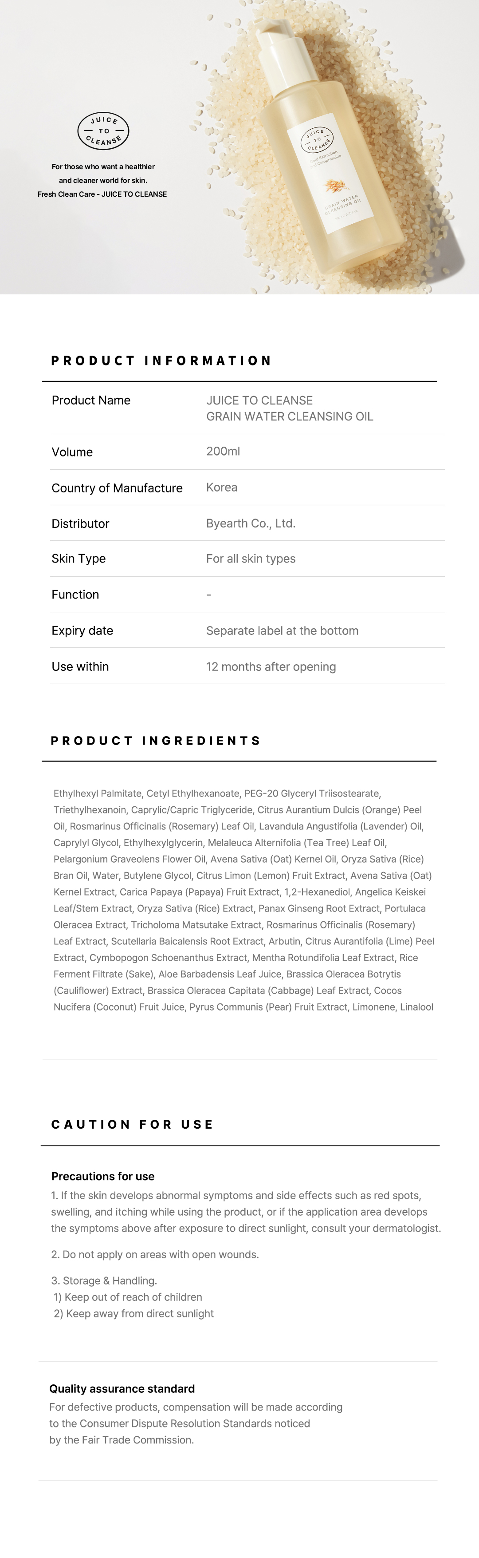Click the Quality assurance standard subheading

pyautogui.click(x=122, y=1389)
